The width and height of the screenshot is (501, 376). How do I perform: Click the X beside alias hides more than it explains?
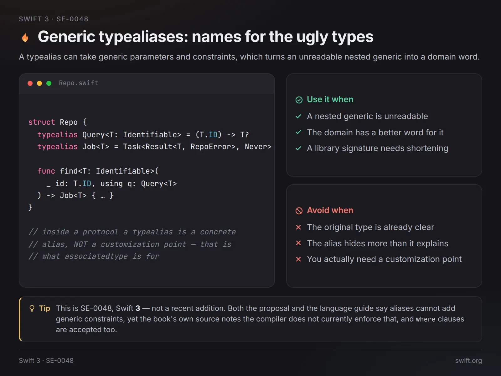[x=298, y=243]
